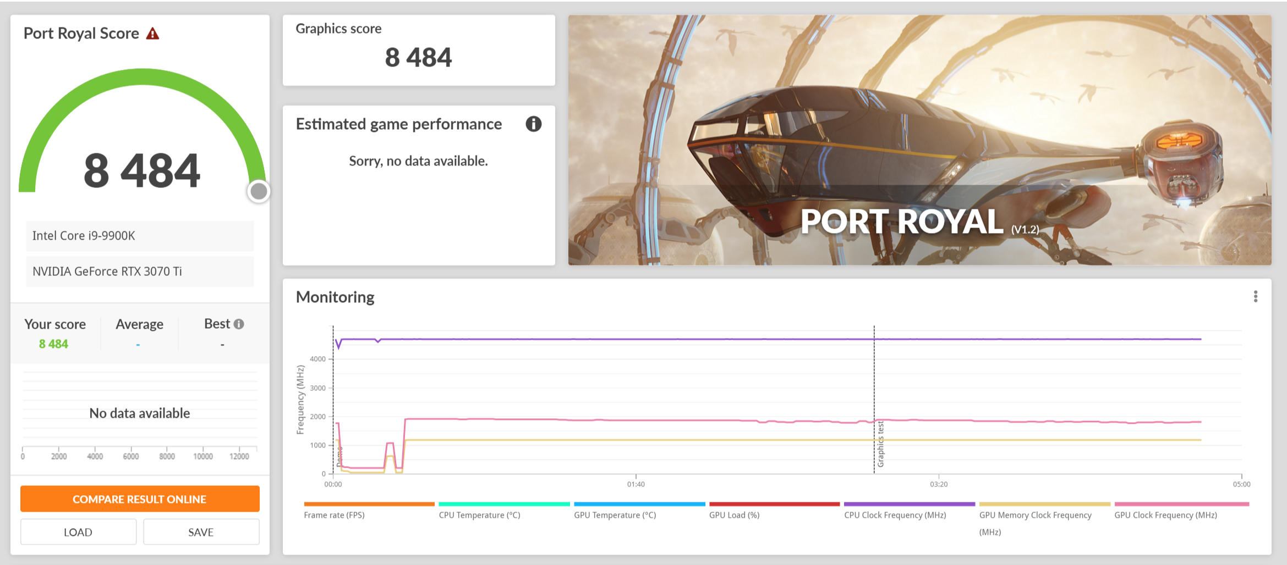Screen dimensions: 1287x565
Task: Click the 03:20 time label on chart
Action: 939,484
